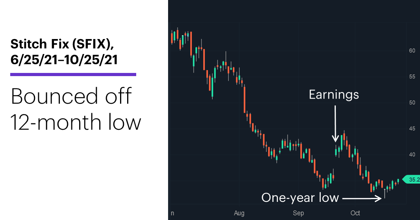Click the downward arrow under Earnings
Image resolution: width=420 pixels, height=220 pixels.
click(x=335, y=123)
